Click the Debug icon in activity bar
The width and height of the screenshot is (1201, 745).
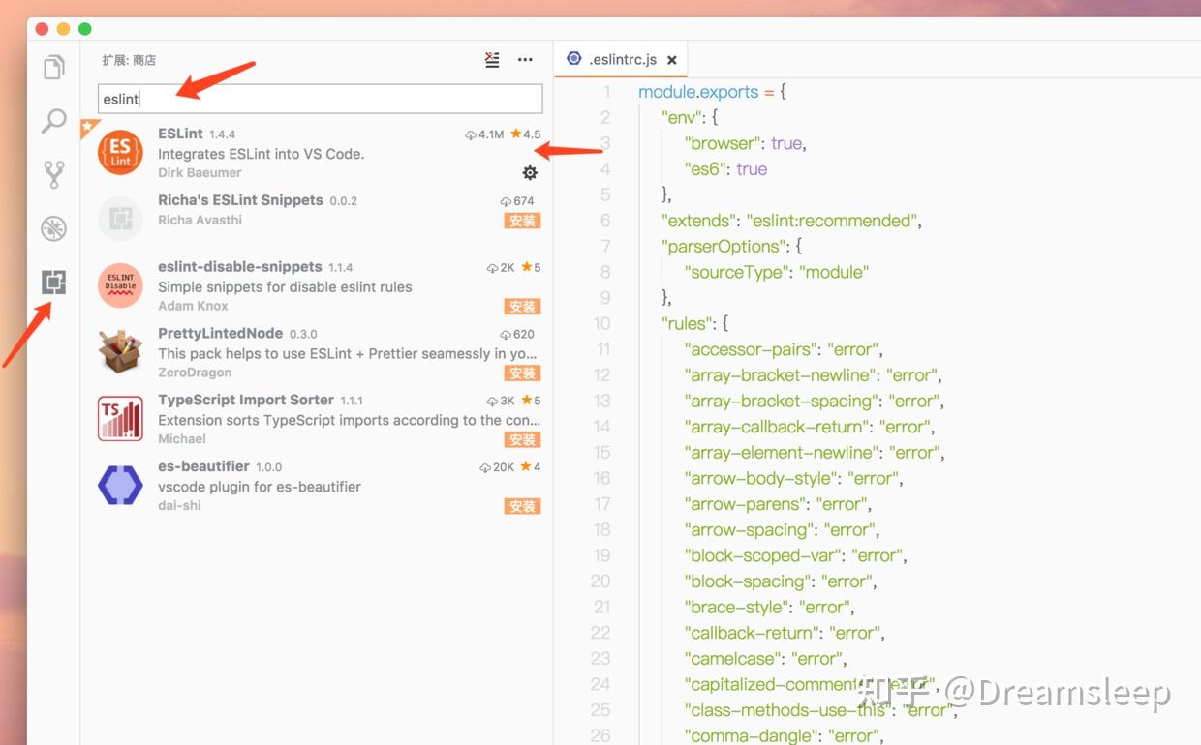[53, 228]
